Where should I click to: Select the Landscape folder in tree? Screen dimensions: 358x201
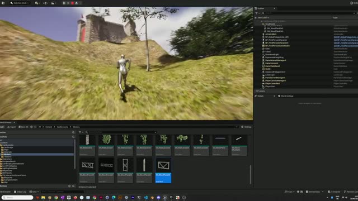8,147
